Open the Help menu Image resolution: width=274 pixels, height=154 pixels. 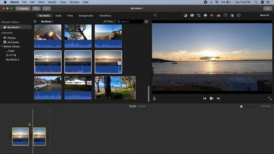86,2
